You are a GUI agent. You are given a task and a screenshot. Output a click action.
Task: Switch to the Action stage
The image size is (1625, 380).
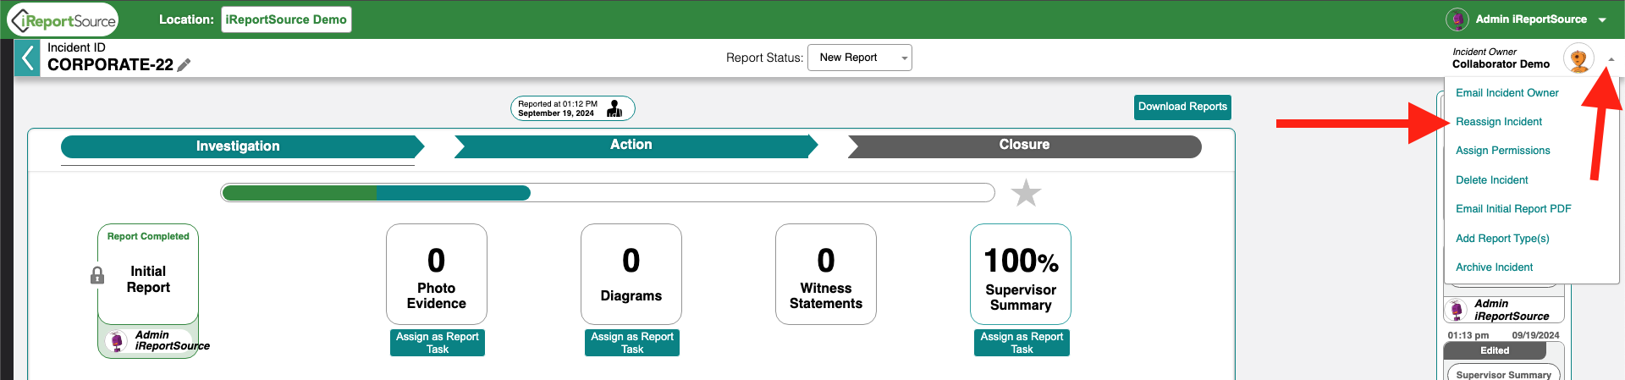(x=635, y=146)
